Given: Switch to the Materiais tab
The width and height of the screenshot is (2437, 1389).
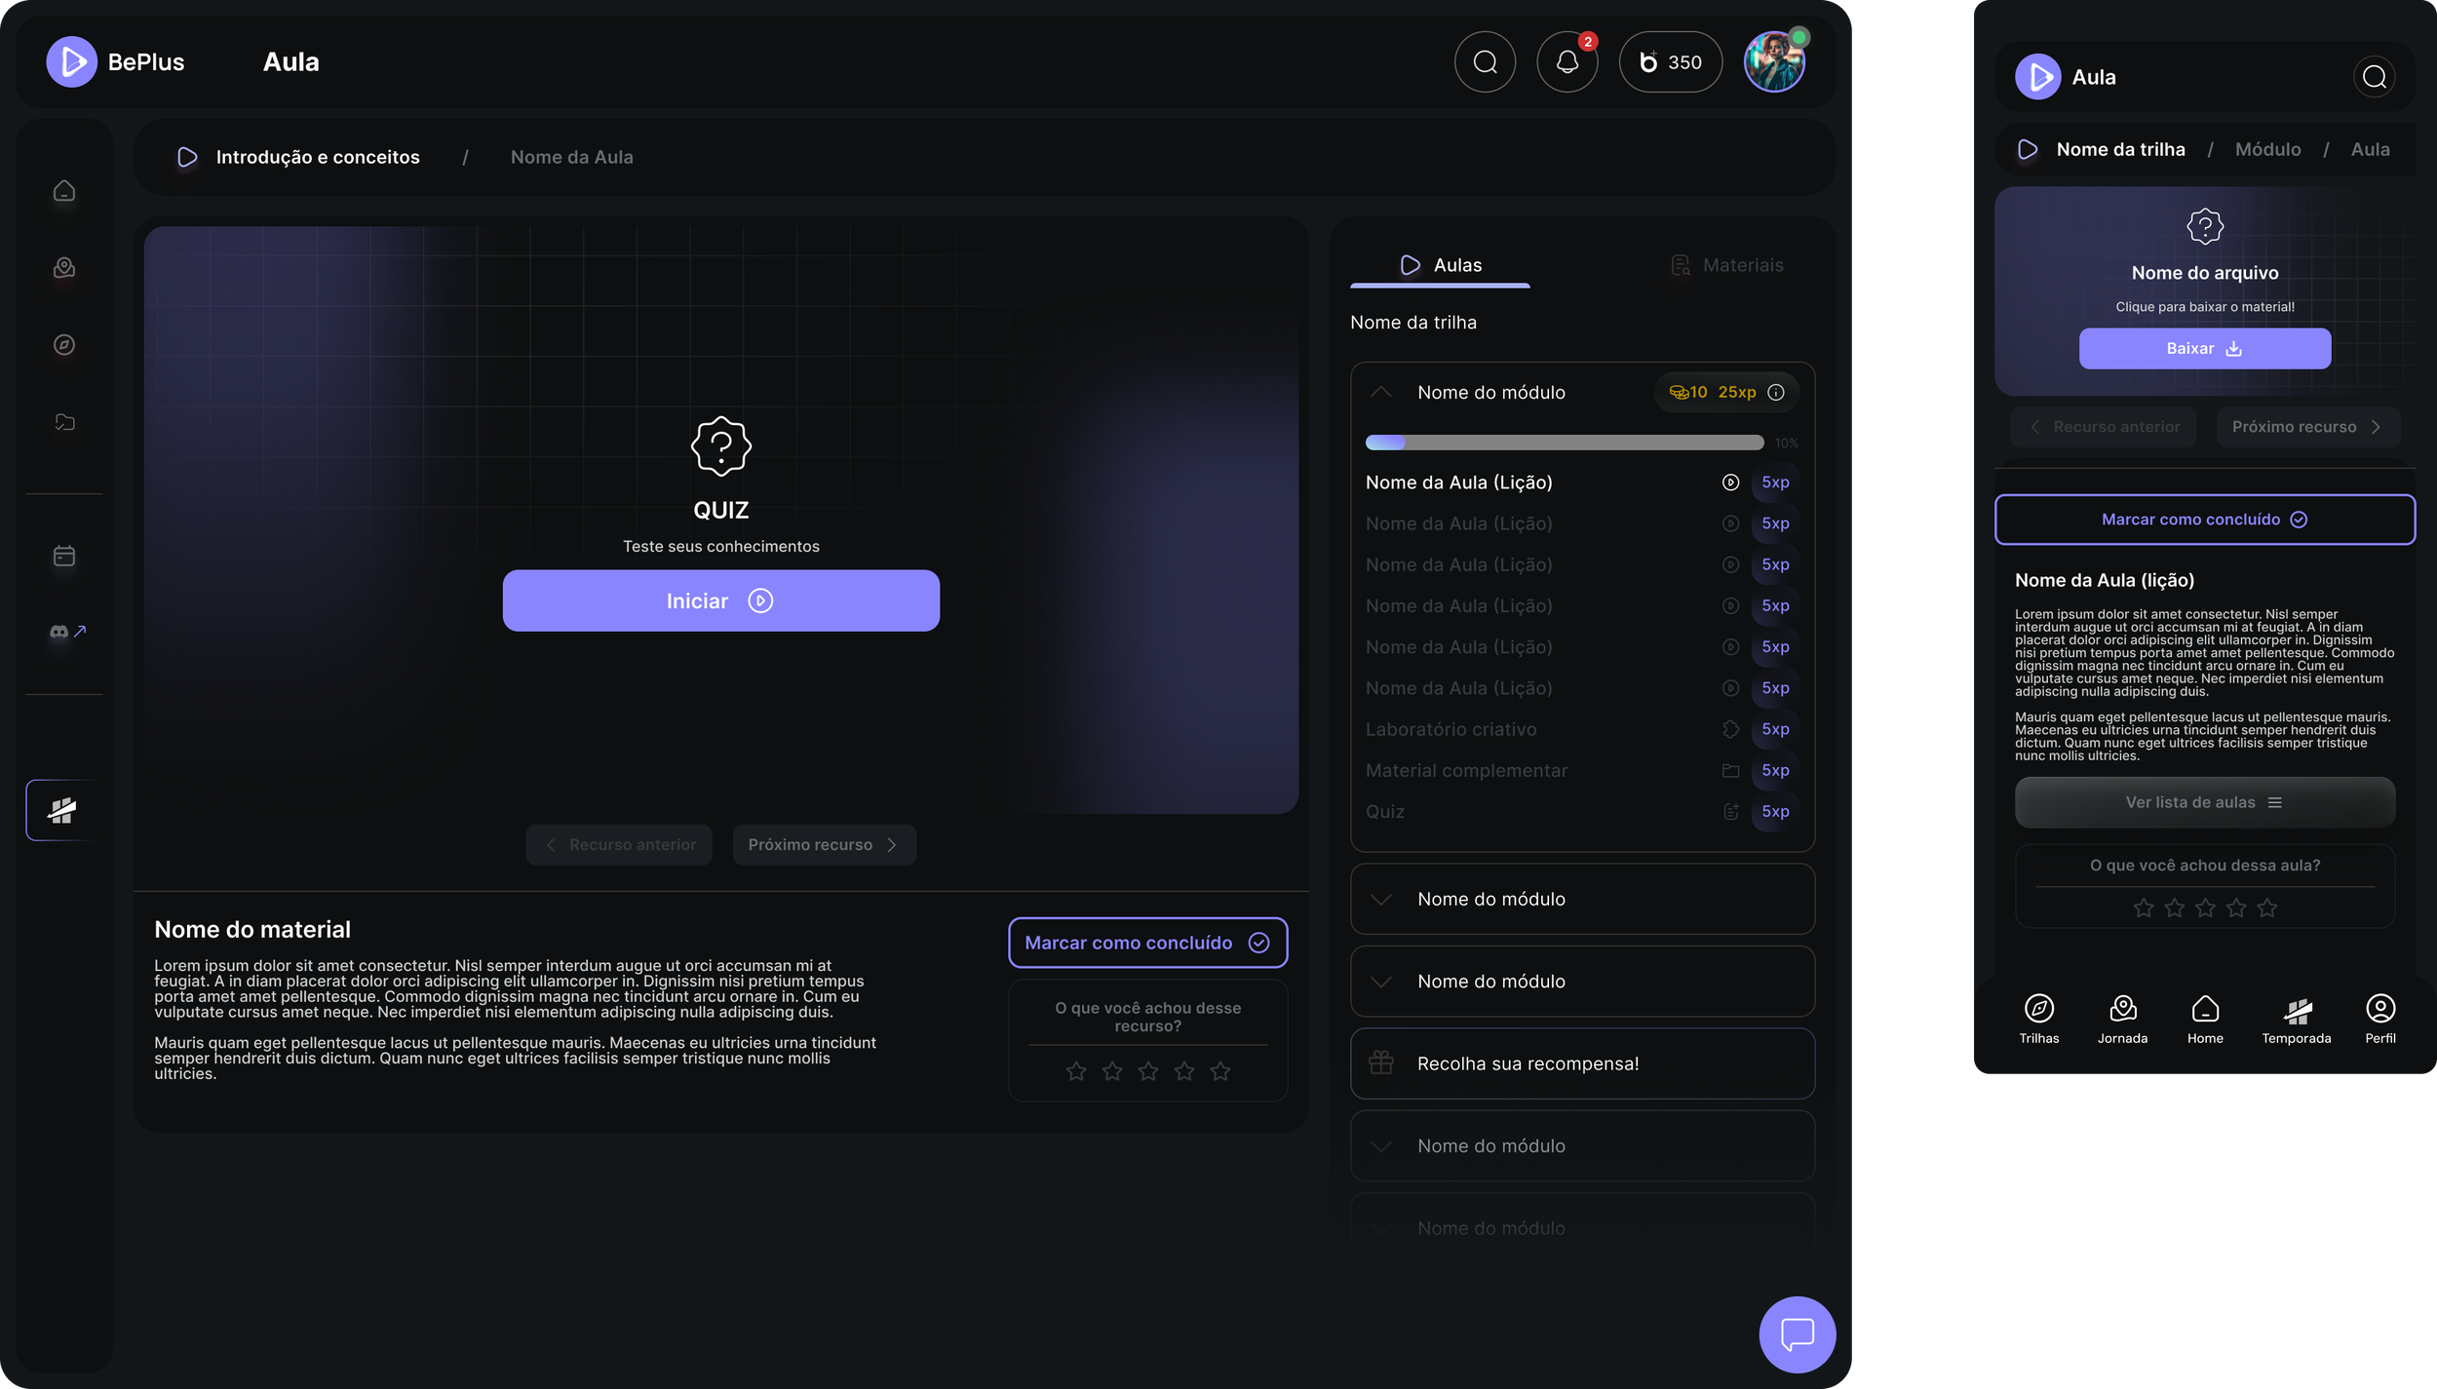Looking at the screenshot, I should click(x=1726, y=265).
